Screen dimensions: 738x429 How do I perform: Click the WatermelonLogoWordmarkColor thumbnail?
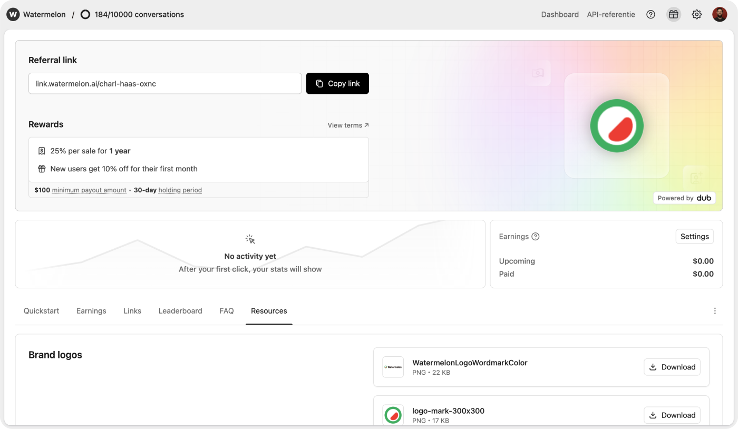click(x=393, y=367)
